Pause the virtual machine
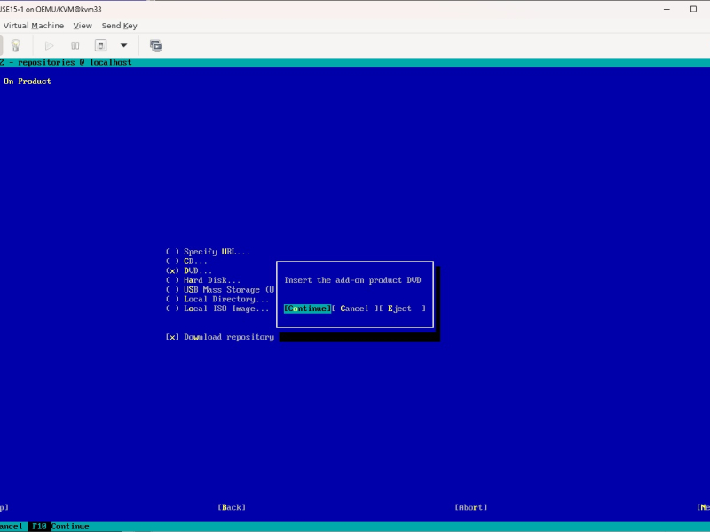The image size is (710, 532). (x=75, y=46)
